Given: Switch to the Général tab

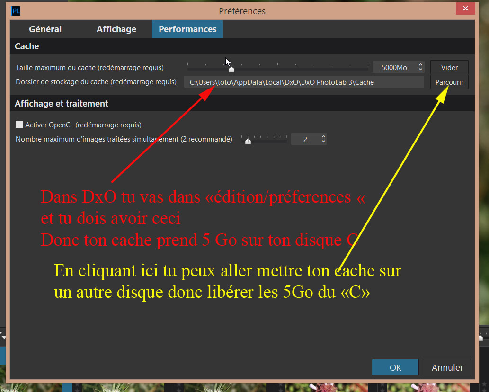Looking at the screenshot, I should click(45, 29).
